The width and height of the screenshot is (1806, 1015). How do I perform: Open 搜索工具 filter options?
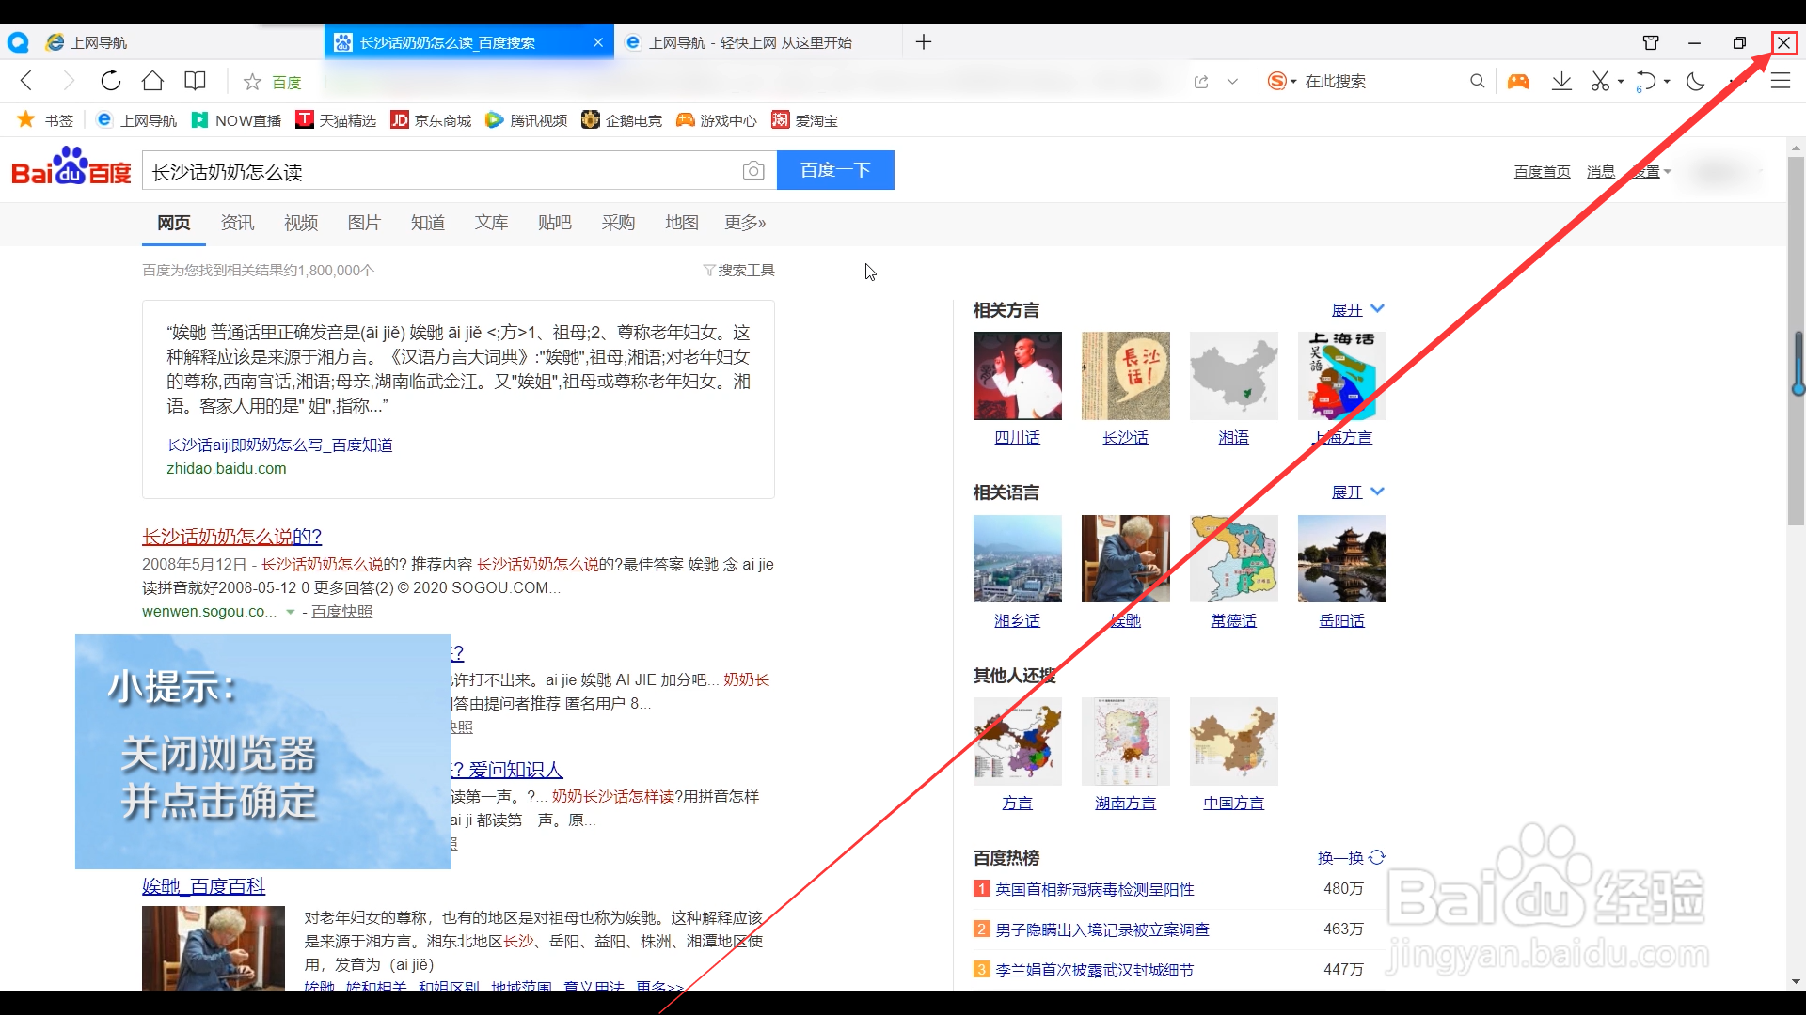[x=739, y=271]
